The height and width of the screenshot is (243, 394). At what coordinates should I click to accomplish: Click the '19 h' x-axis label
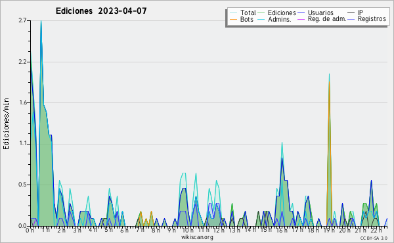pos(329,231)
